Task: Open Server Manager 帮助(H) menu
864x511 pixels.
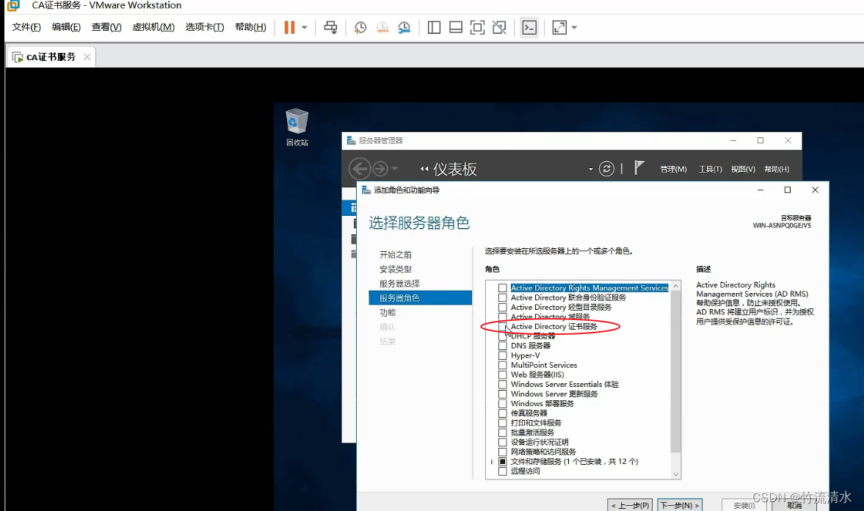Action: tap(777, 169)
